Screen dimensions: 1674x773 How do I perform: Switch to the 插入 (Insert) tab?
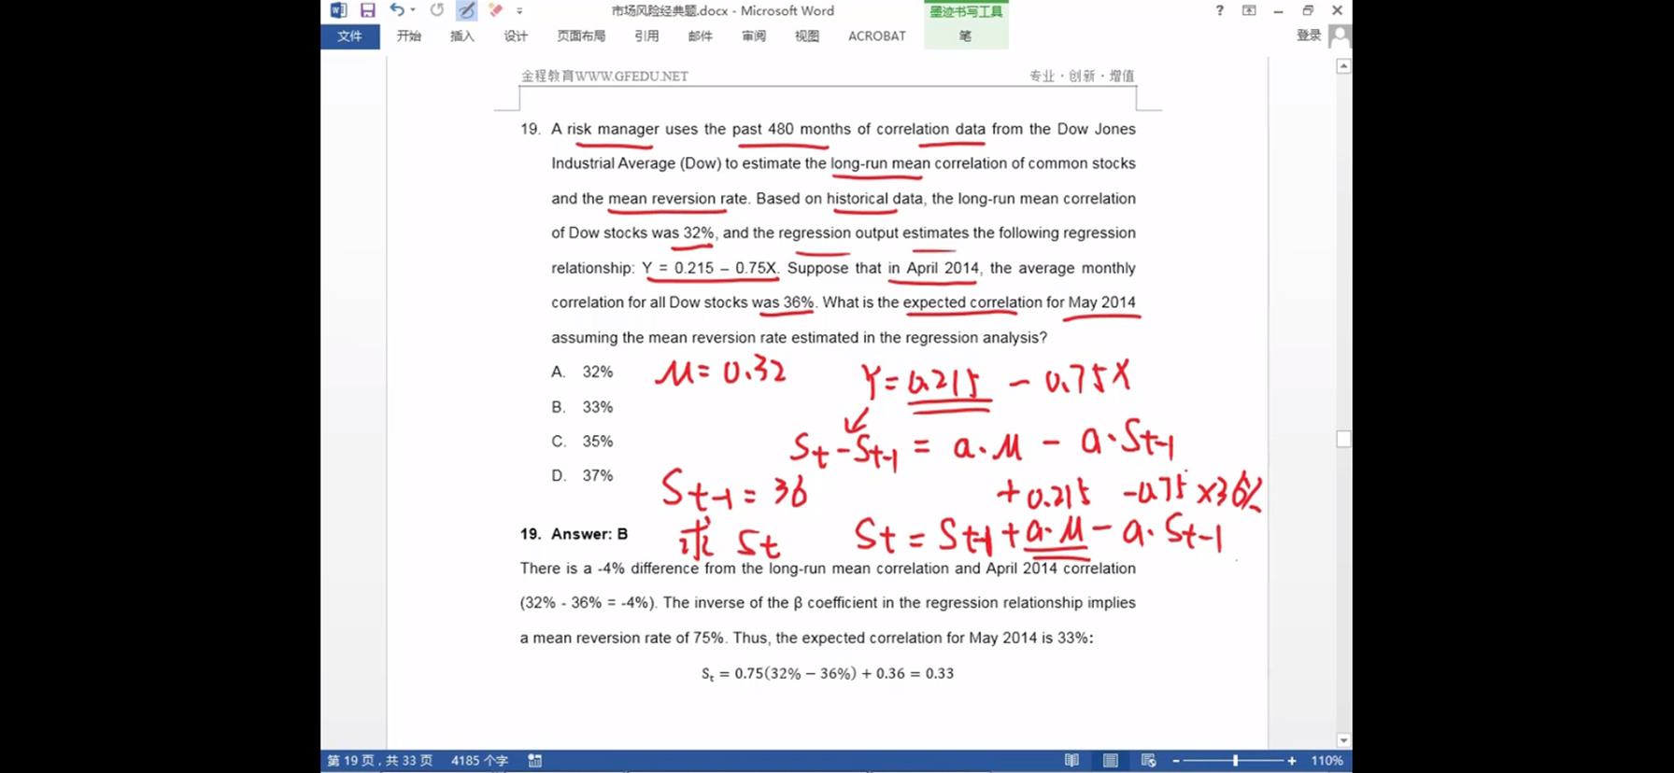pos(462,36)
